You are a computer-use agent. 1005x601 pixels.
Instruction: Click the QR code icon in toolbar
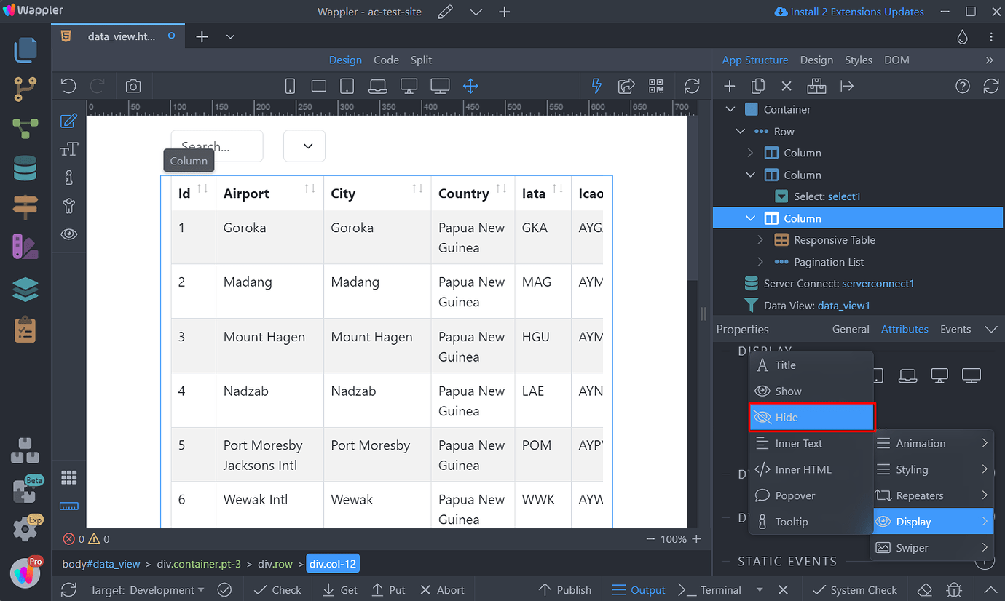656,87
